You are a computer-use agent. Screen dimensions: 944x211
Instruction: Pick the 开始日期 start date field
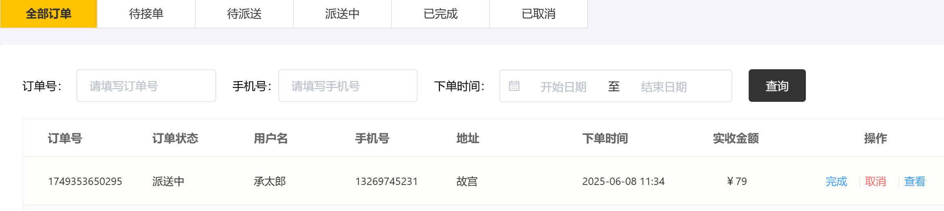[564, 87]
